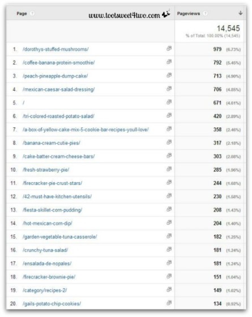Select the /firecracker-pie-crust-stars/ link

coord(52,183)
